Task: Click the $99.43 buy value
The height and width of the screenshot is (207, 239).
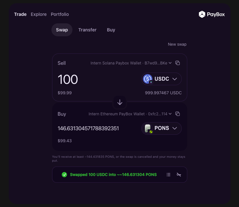Action: point(65,141)
